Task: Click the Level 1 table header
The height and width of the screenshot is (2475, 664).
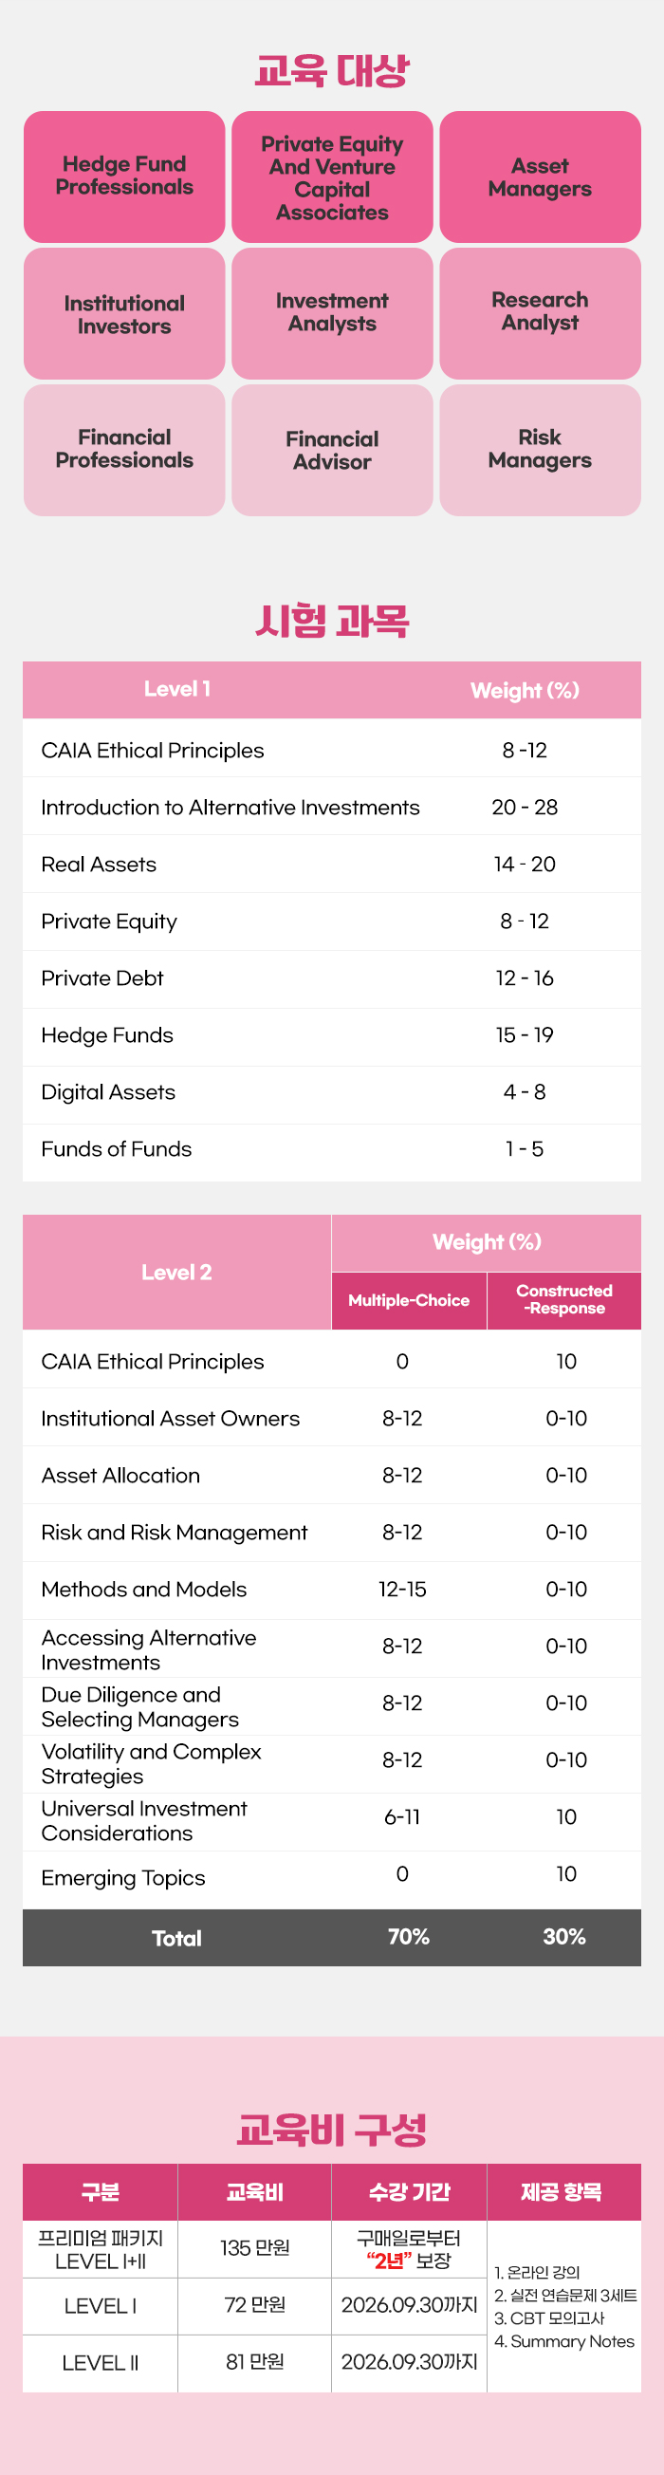Action: 176,689
